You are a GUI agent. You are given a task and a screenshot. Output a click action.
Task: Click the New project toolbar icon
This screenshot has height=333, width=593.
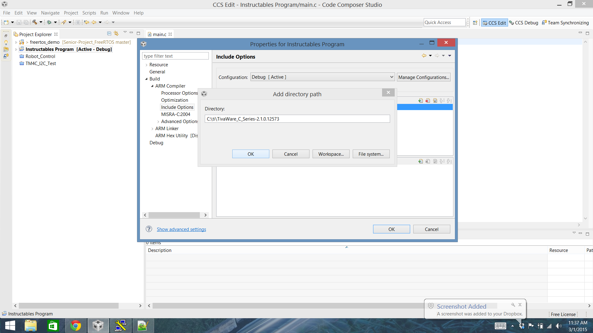[x=6, y=22]
